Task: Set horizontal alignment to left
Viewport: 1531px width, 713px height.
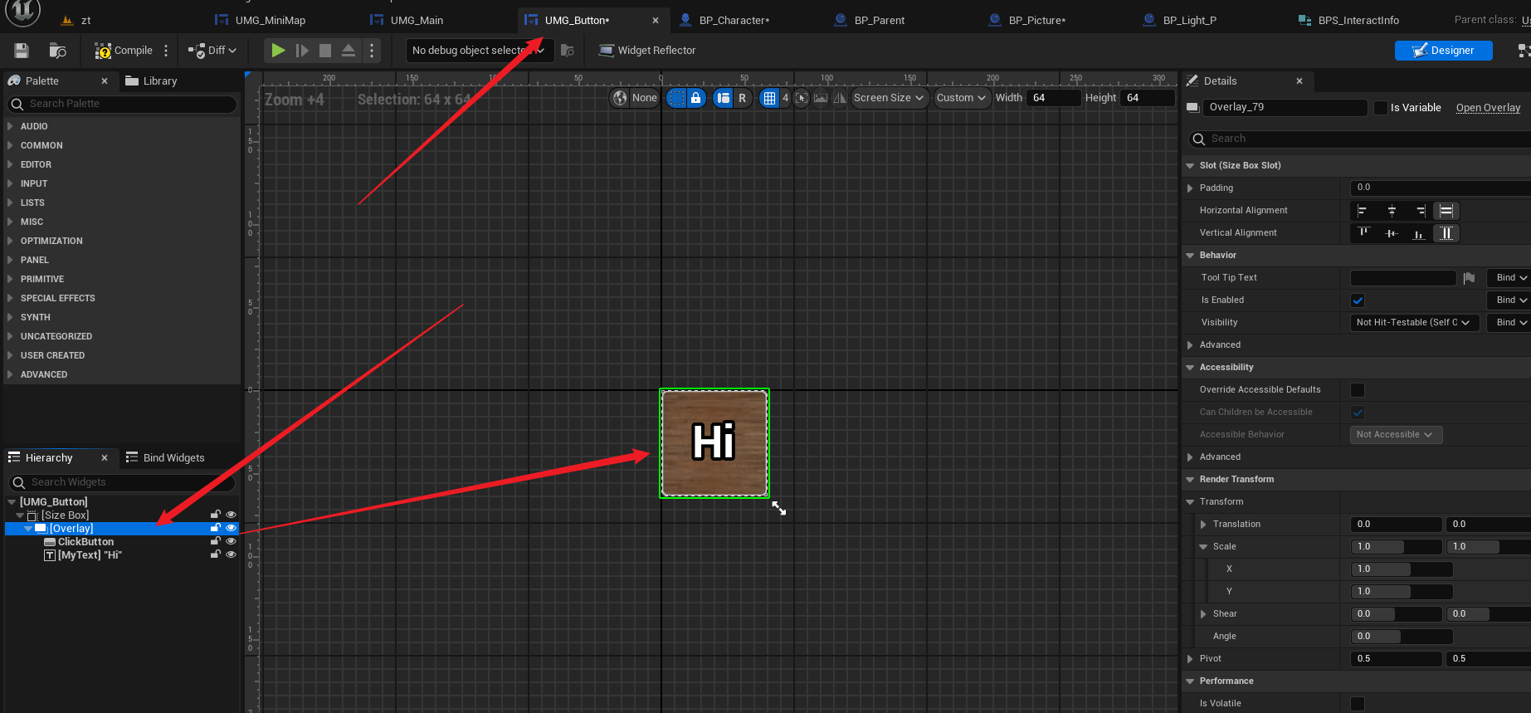Action: 1362,211
